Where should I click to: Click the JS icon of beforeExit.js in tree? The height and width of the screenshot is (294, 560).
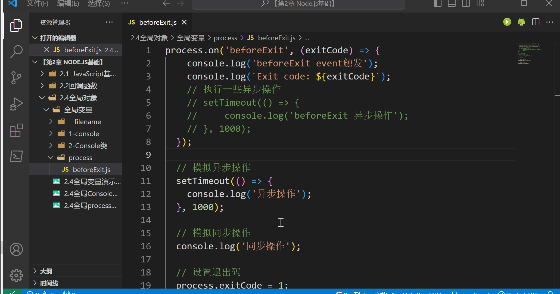[65, 170]
